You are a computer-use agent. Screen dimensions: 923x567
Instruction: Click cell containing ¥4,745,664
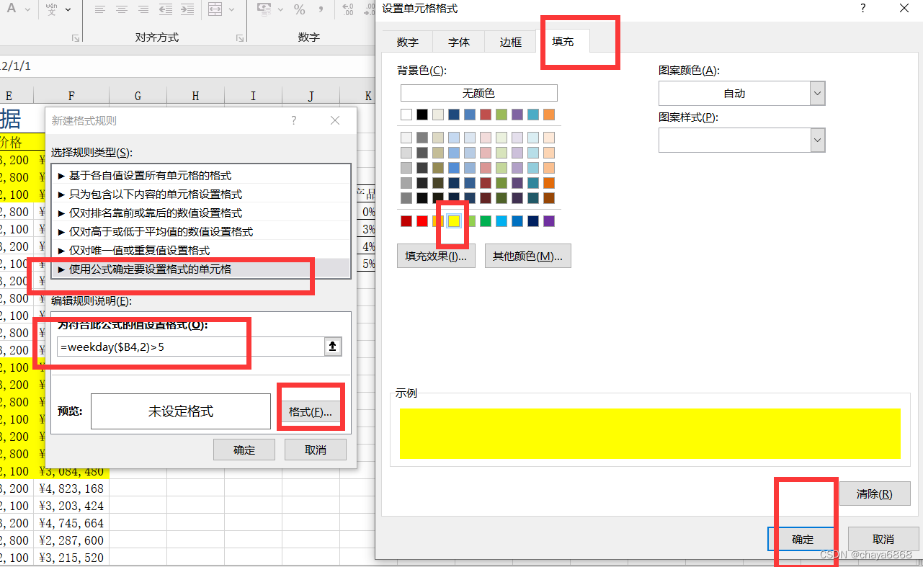pos(71,523)
